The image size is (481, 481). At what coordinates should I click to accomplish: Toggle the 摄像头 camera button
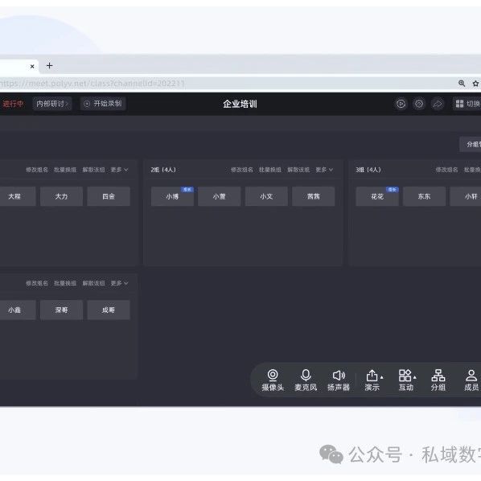[273, 380]
